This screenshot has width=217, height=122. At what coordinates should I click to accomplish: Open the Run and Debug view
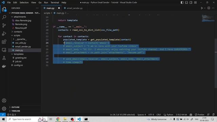(4, 34)
